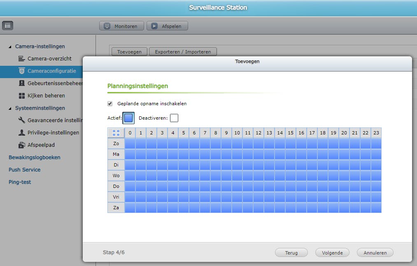Collapse the Camera-instellingen tree

pyautogui.click(x=10, y=47)
